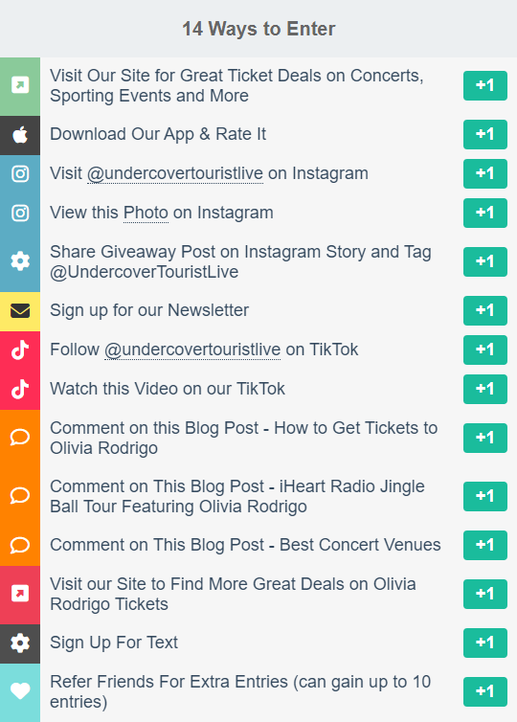Click the TikTok icon beside Follow @undercovertouristlive

point(20,350)
